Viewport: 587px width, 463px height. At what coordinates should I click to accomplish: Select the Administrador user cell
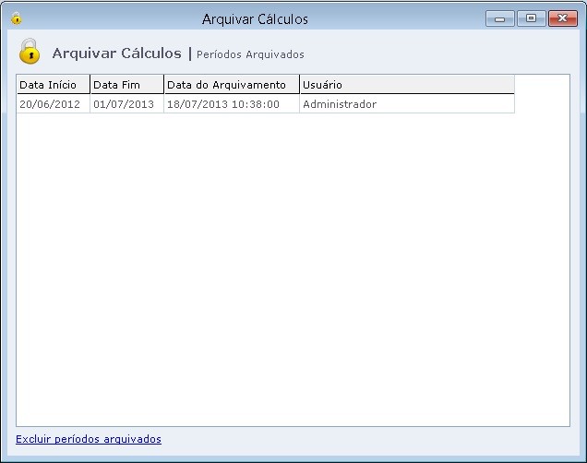click(406, 104)
